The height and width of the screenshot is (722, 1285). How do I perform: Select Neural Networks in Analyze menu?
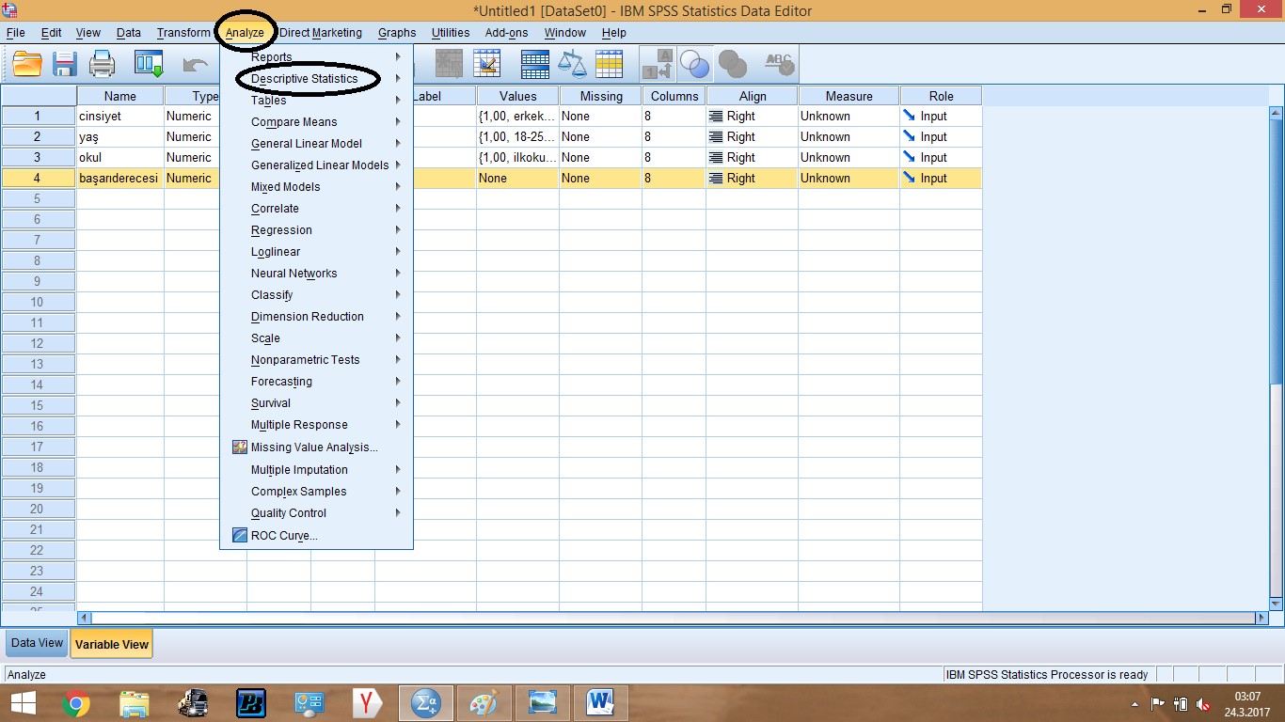316,274
